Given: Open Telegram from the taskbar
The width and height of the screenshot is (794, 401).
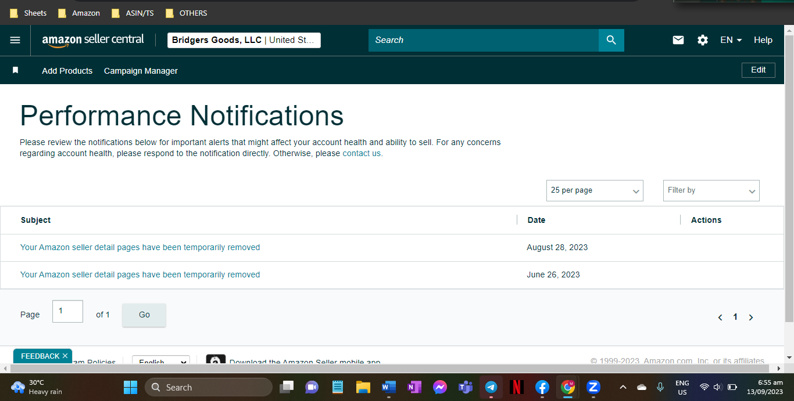Looking at the screenshot, I should pyautogui.click(x=491, y=387).
